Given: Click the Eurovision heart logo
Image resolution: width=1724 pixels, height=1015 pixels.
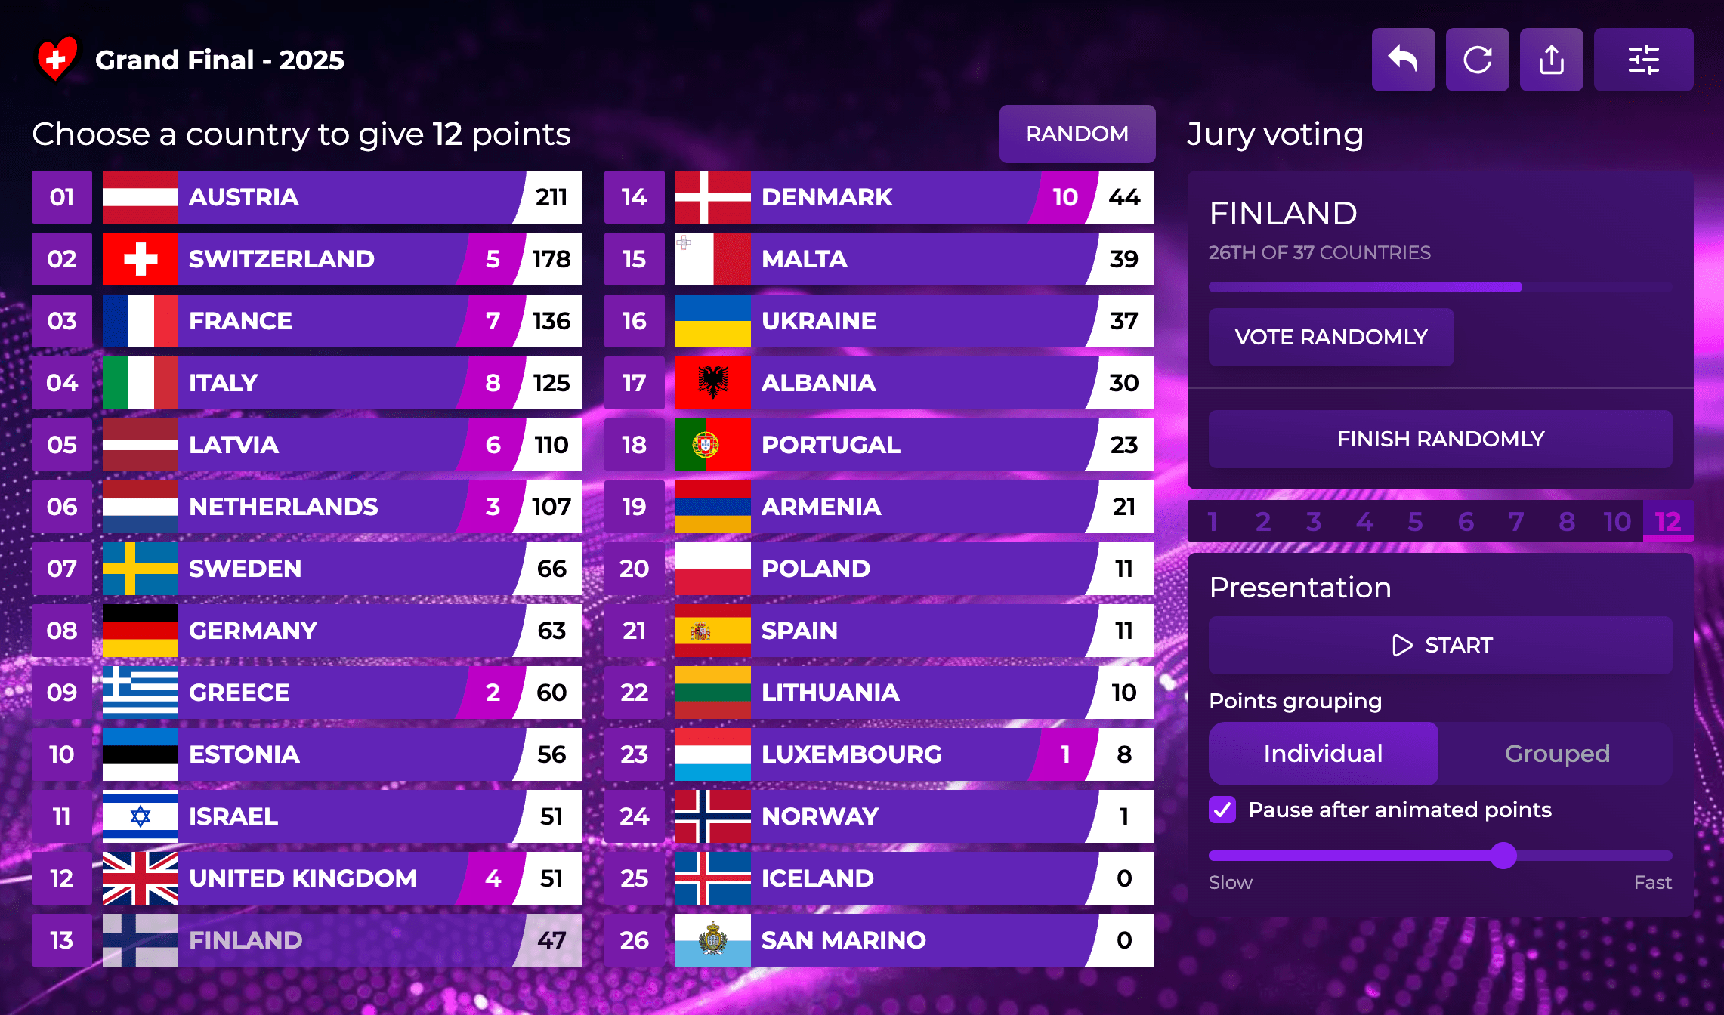Looking at the screenshot, I should (57, 59).
